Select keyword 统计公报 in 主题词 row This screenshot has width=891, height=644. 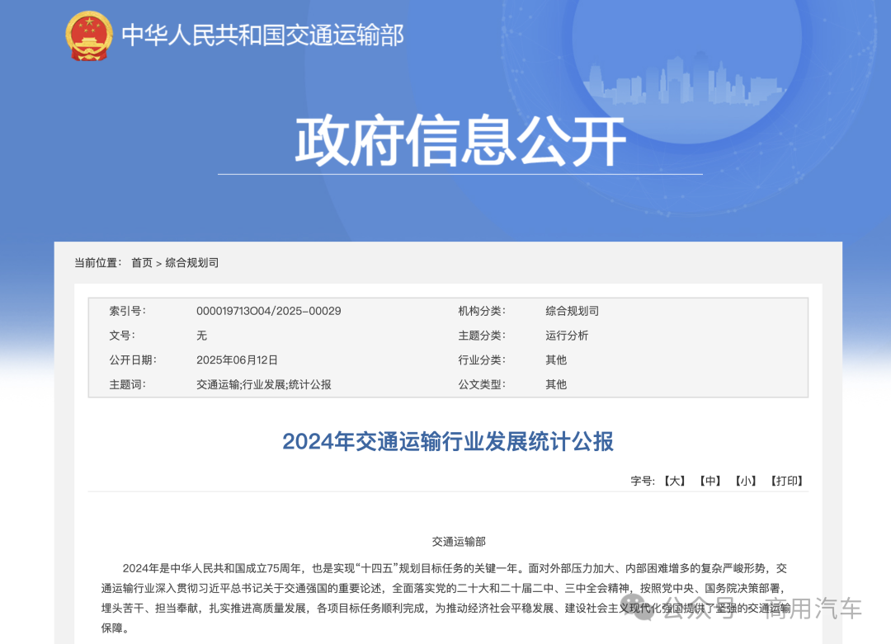point(313,383)
